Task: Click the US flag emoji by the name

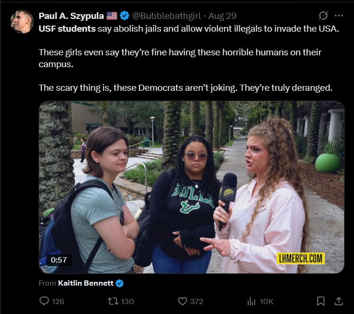Action: (112, 16)
